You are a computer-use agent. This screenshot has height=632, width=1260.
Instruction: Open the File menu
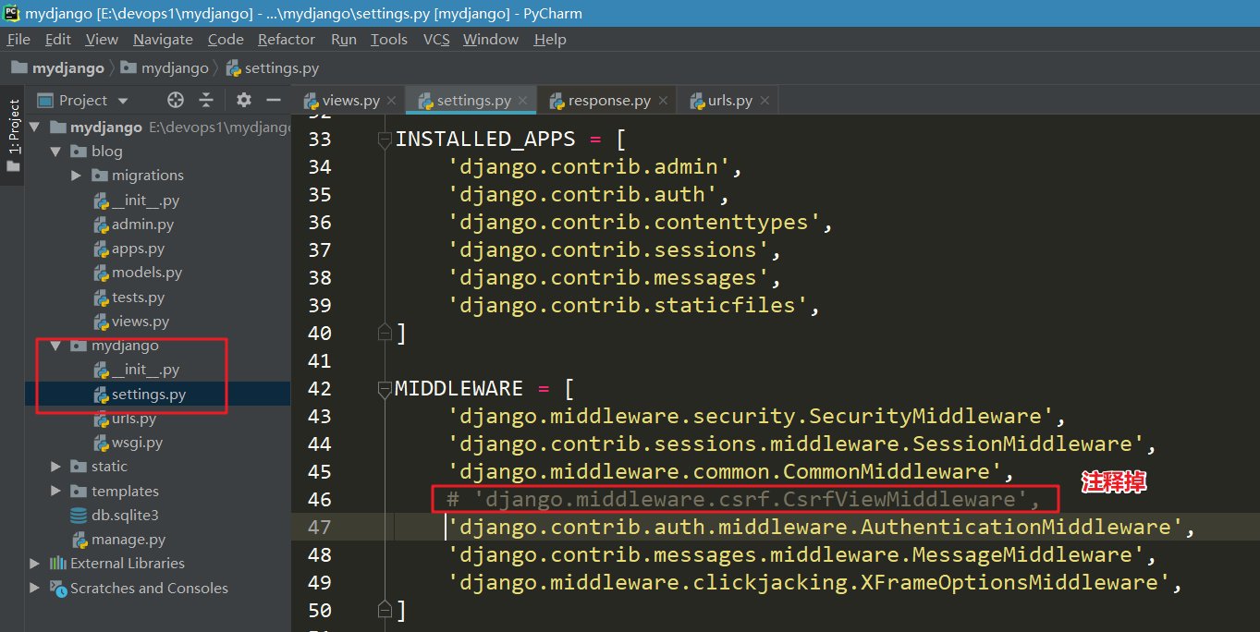18,39
